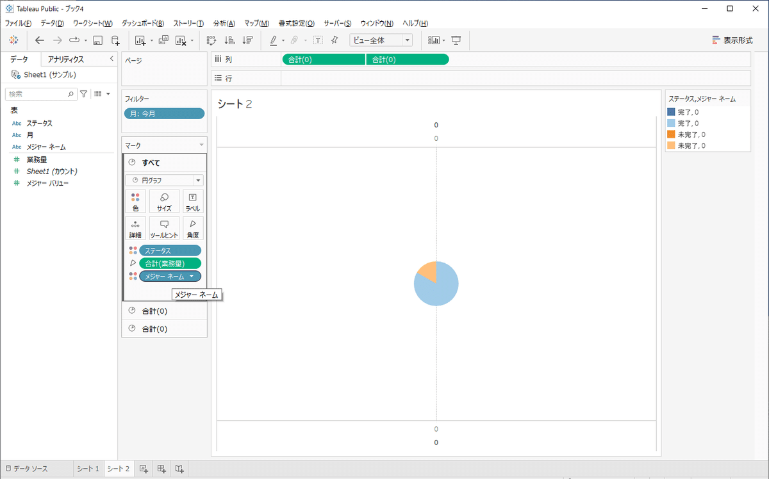Click the ステータス pill on Marks

(x=170, y=250)
